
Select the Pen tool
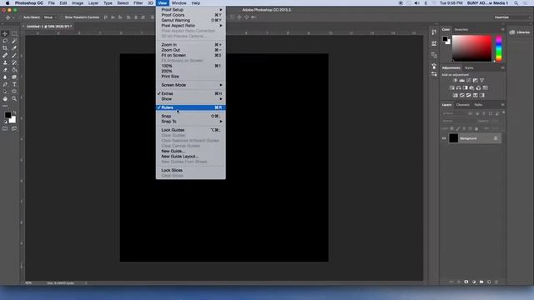click(5, 84)
